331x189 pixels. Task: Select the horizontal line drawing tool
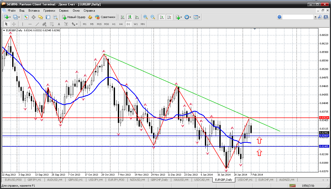(x=30, y=24)
